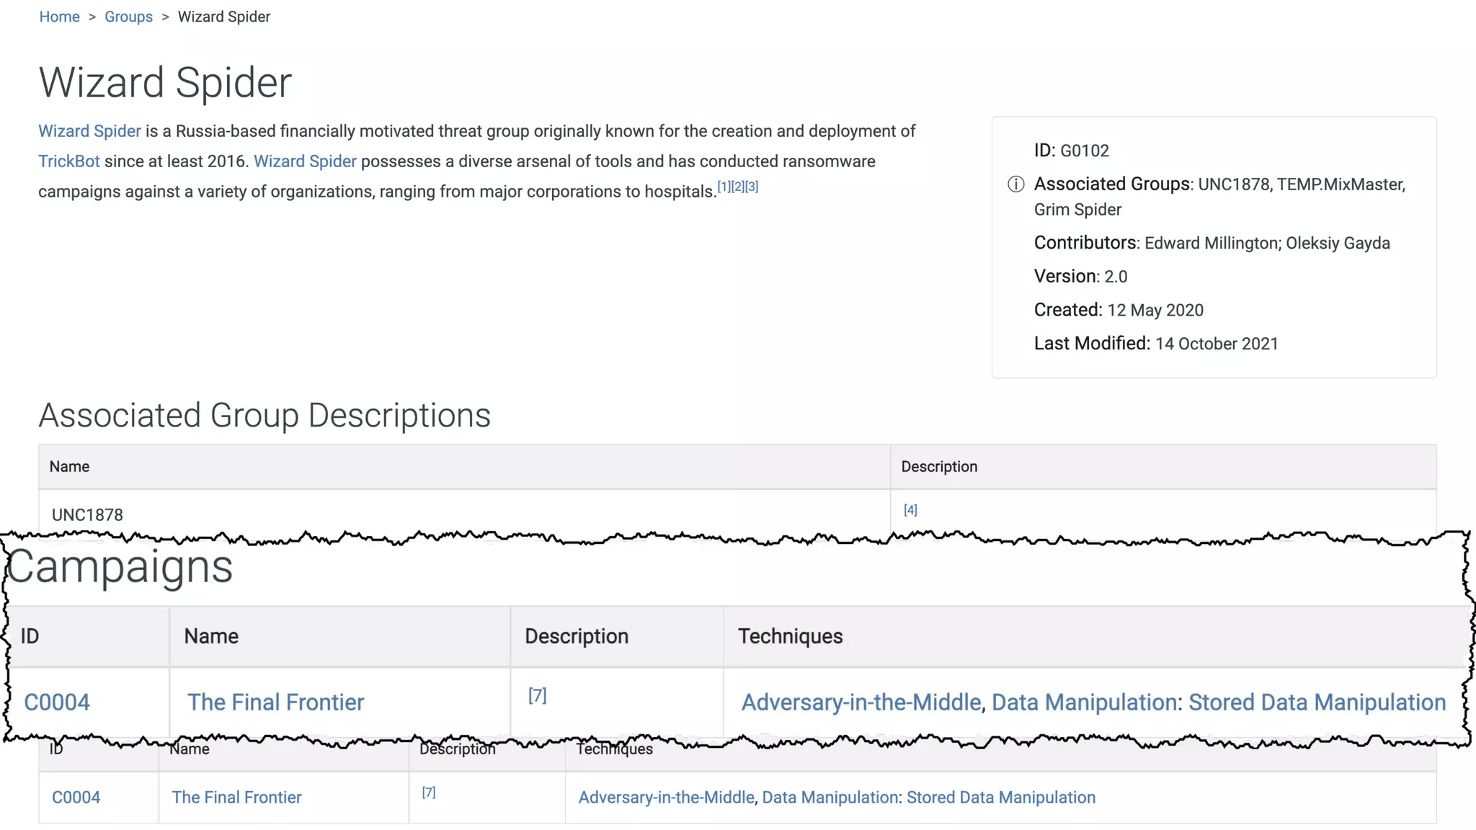Open Adversary-in-the-Middle technique in zoomed callout
The height and width of the screenshot is (830, 1476).
(x=861, y=702)
